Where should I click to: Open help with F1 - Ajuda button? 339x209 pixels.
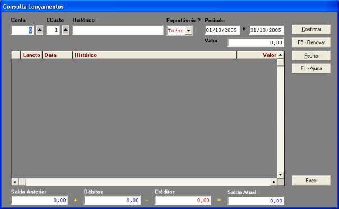[x=311, y=68]
